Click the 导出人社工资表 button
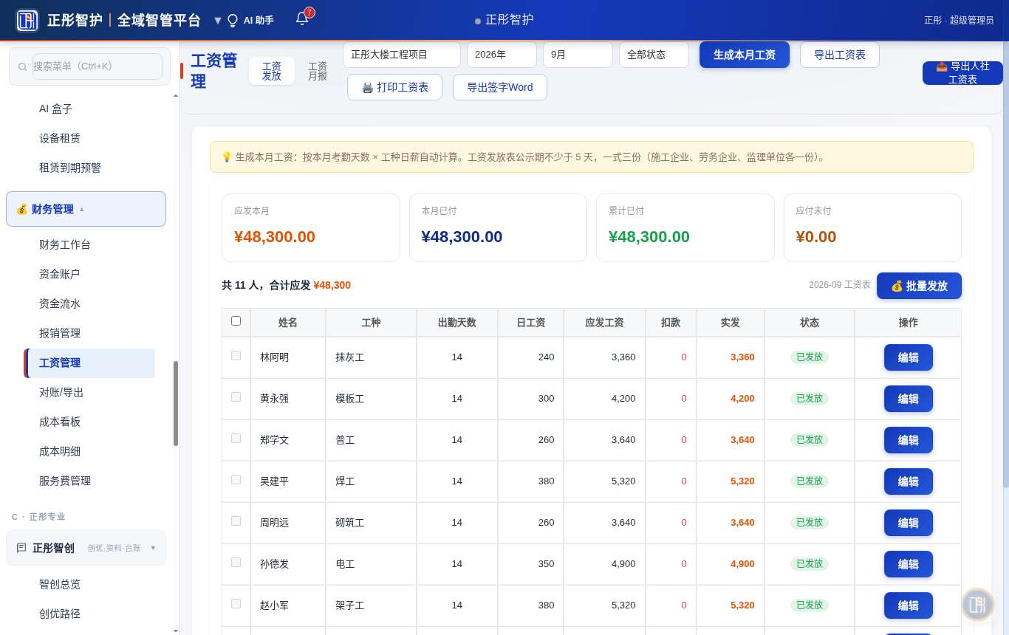Screen dimensions: 1009x635 [962, 73]
